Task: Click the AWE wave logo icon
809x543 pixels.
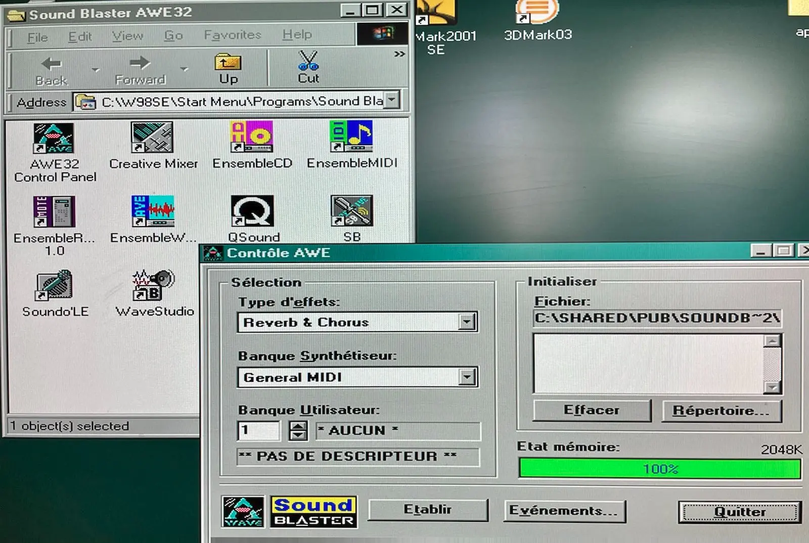Action: coord(243,512)
